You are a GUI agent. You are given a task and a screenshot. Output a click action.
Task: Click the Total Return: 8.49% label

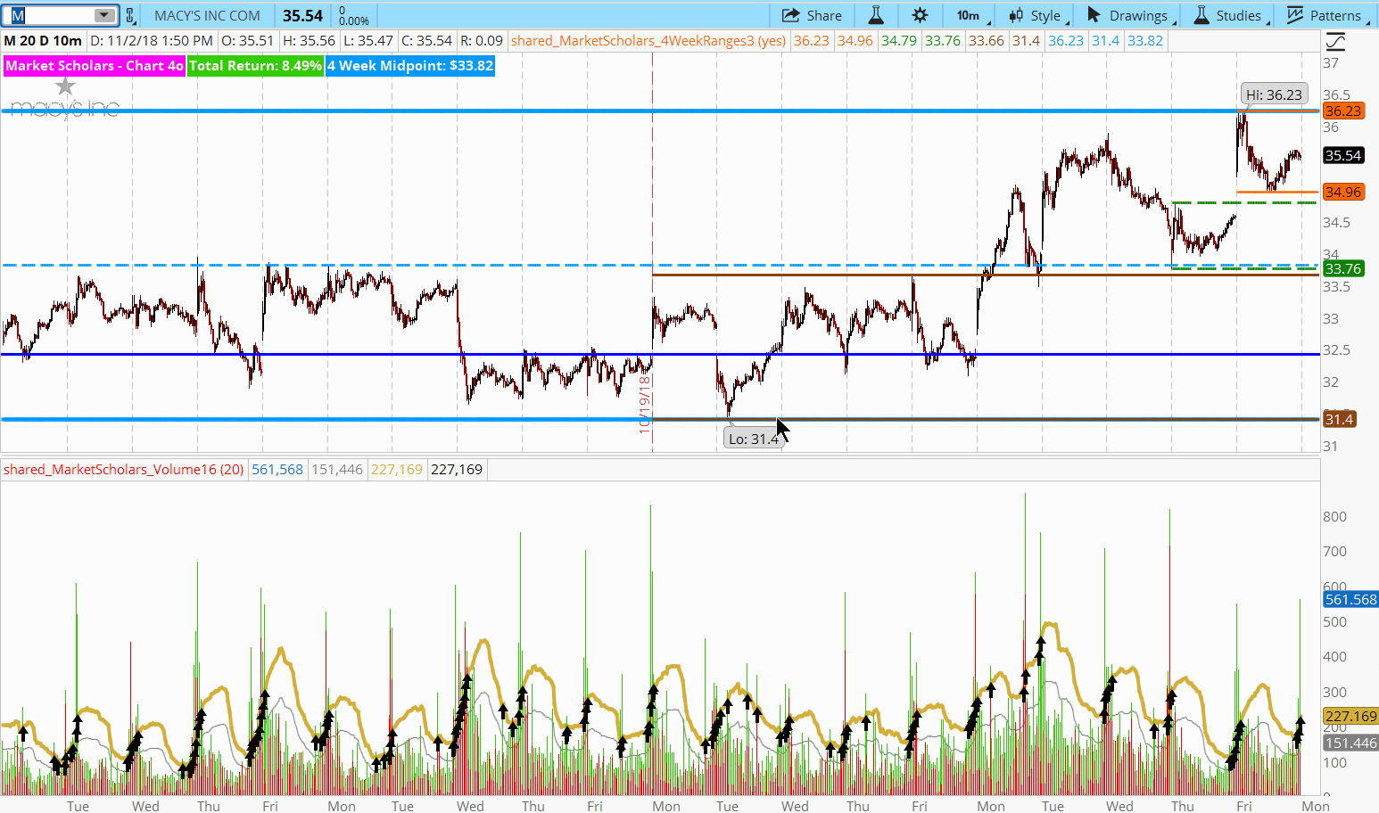(x=255, y=66)
